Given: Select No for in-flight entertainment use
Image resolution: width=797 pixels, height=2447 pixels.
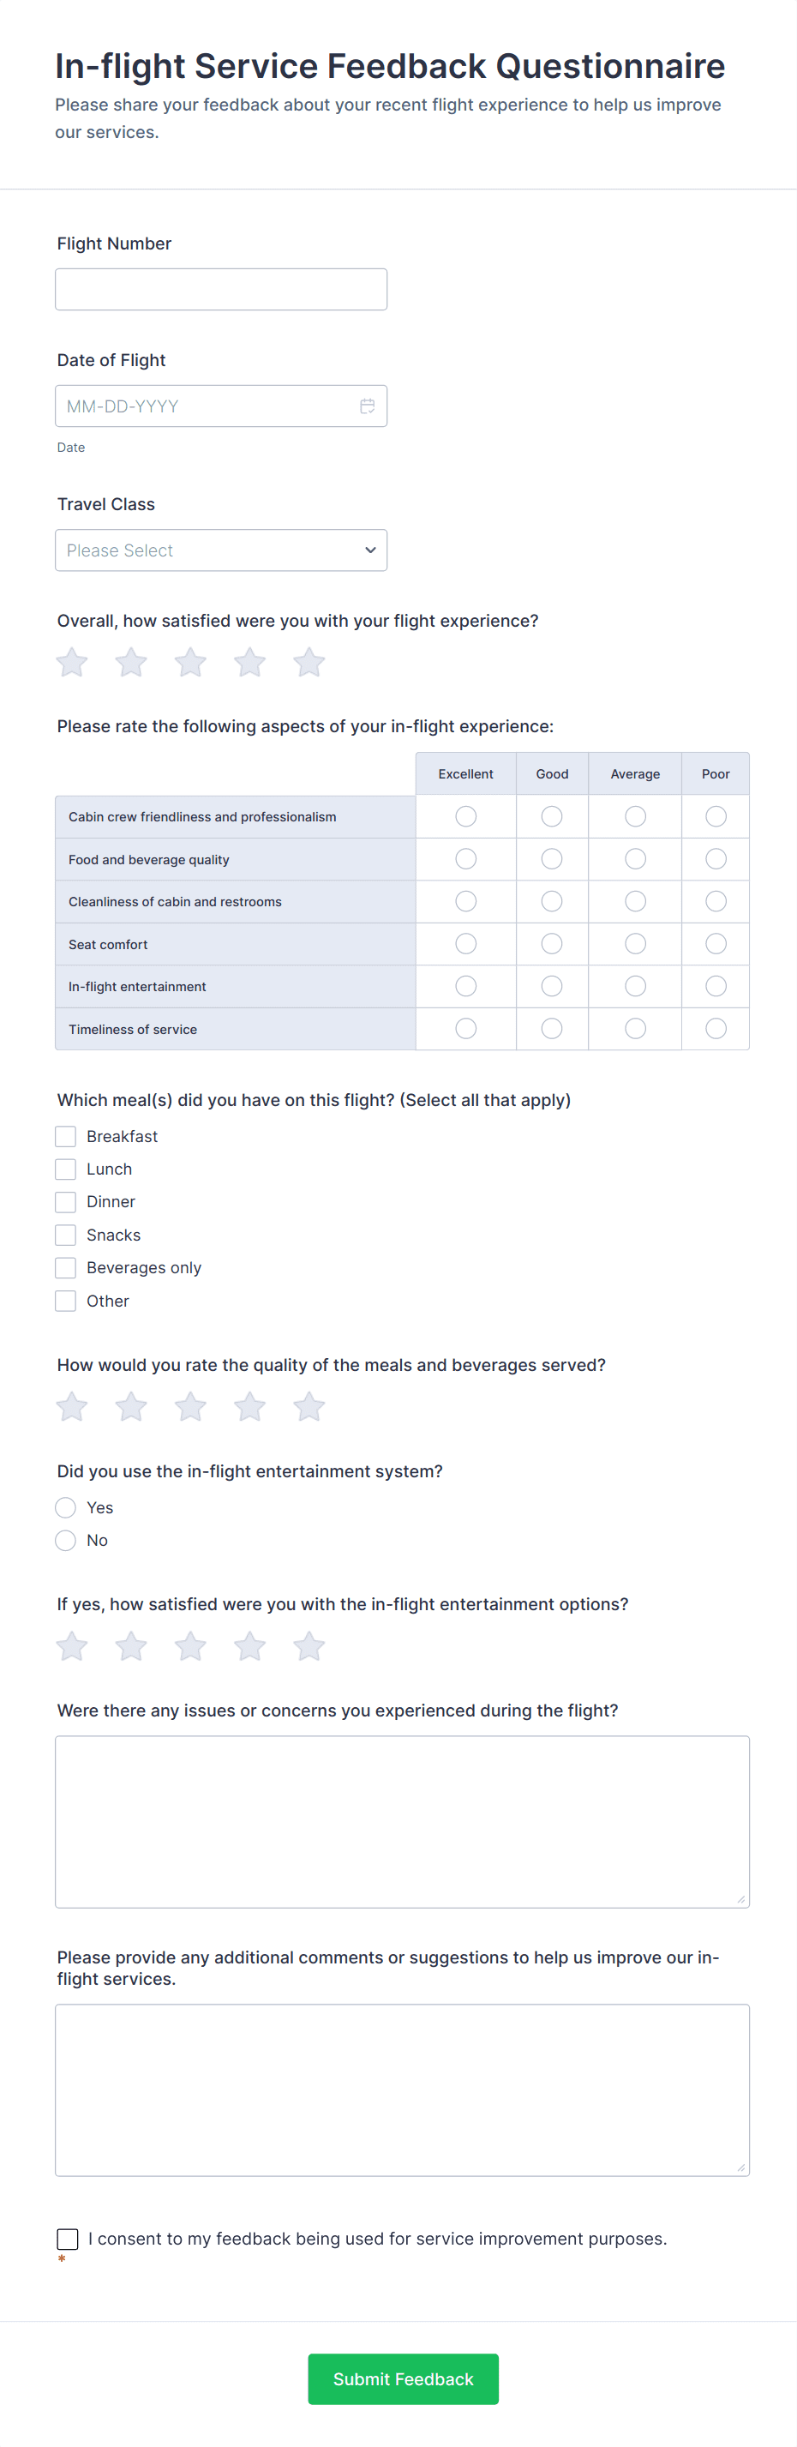Looking at the screenshot, I should click(x=65, y=1541).
